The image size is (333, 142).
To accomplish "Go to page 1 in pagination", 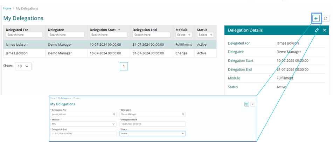I will (x=124, y=66).
